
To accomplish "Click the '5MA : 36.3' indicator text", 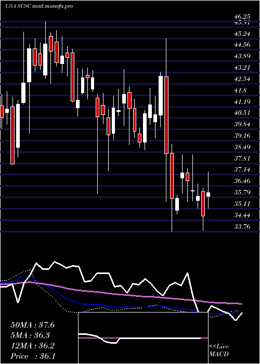I will pos(31,335).
